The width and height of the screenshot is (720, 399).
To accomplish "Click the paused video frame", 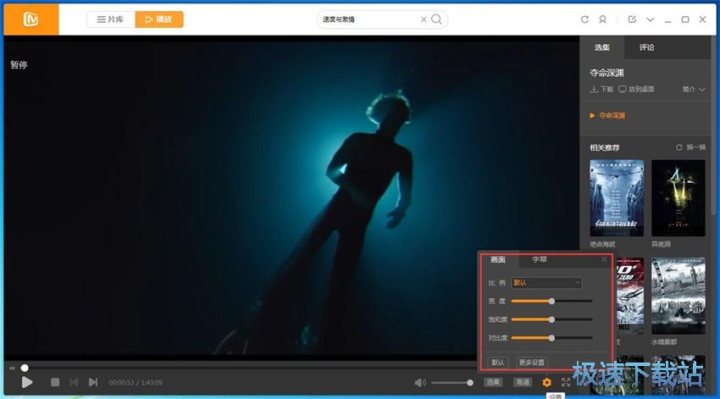I will [291, 197].
